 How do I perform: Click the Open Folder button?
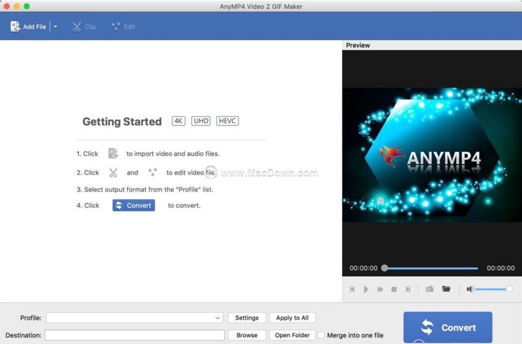(x=293, y=335)
